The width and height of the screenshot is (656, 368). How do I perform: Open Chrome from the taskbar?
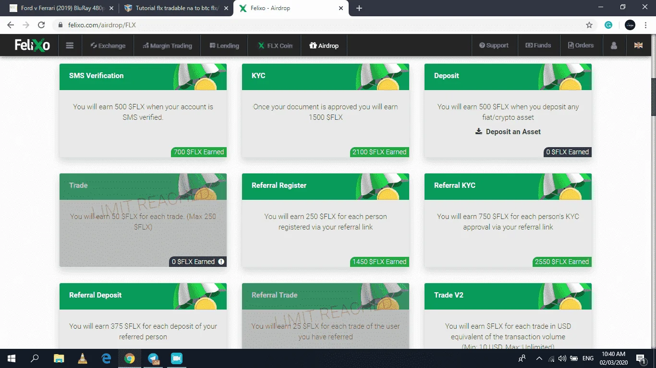130,358
